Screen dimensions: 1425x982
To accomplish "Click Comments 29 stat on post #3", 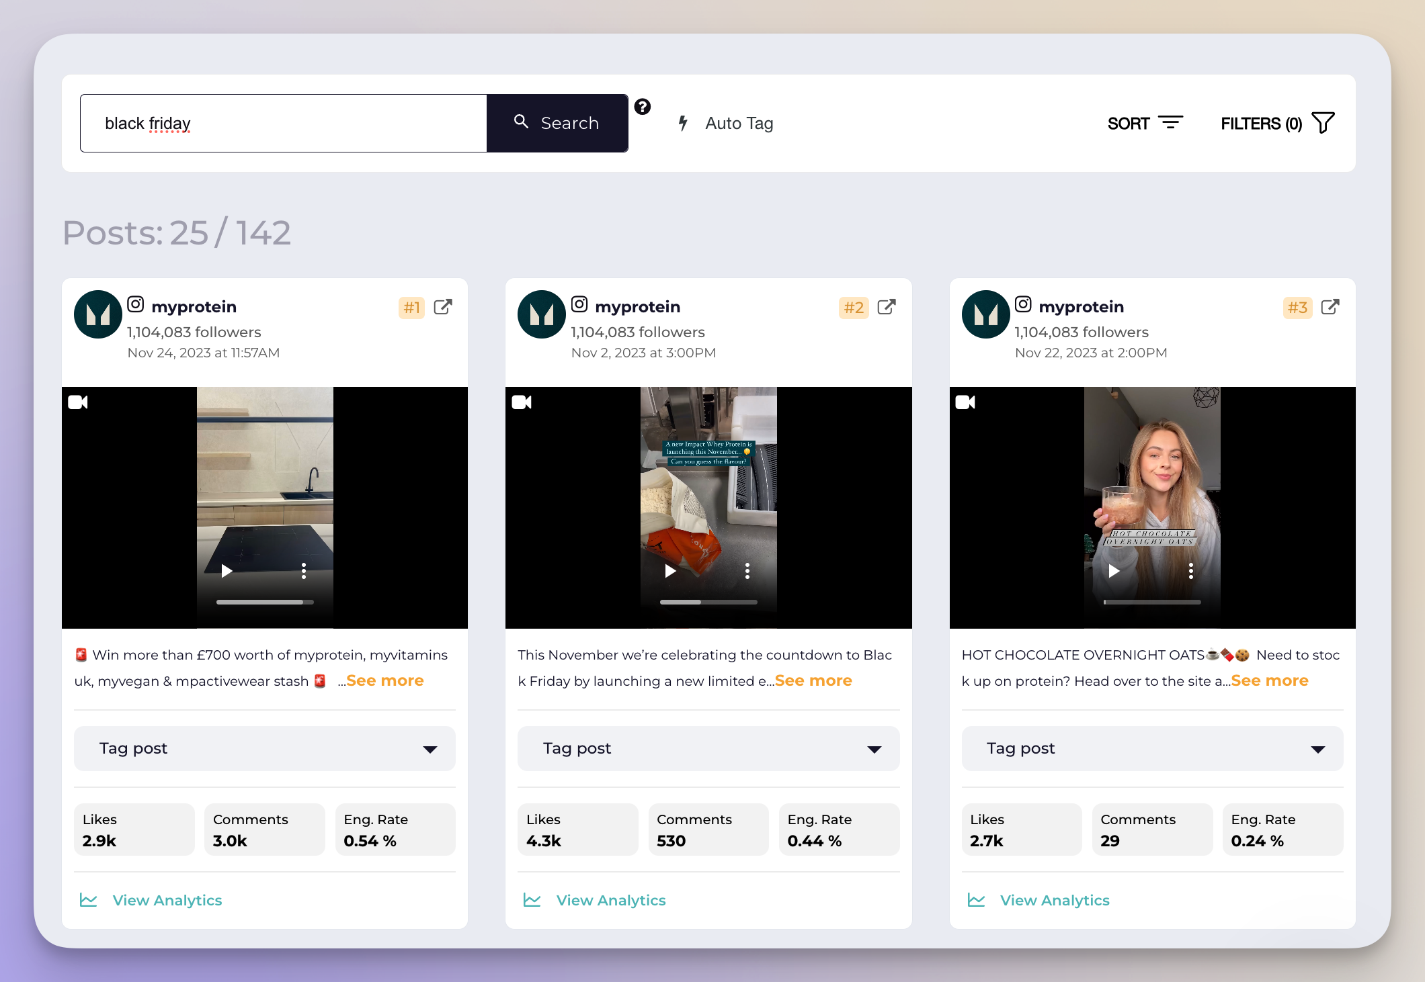I will pyautogui.click(x=1152, y=830).
